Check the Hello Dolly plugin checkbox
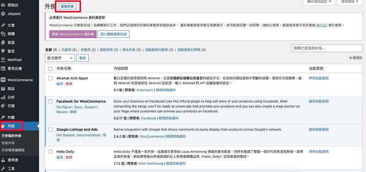This screenshot has height=172, width=366. 50,152
